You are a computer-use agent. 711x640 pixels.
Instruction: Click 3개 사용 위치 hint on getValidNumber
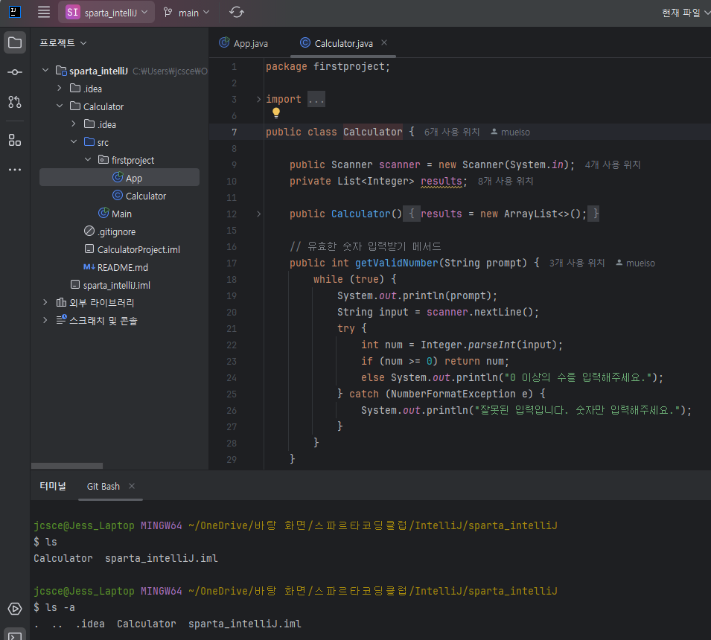click(x=577, y=263)
